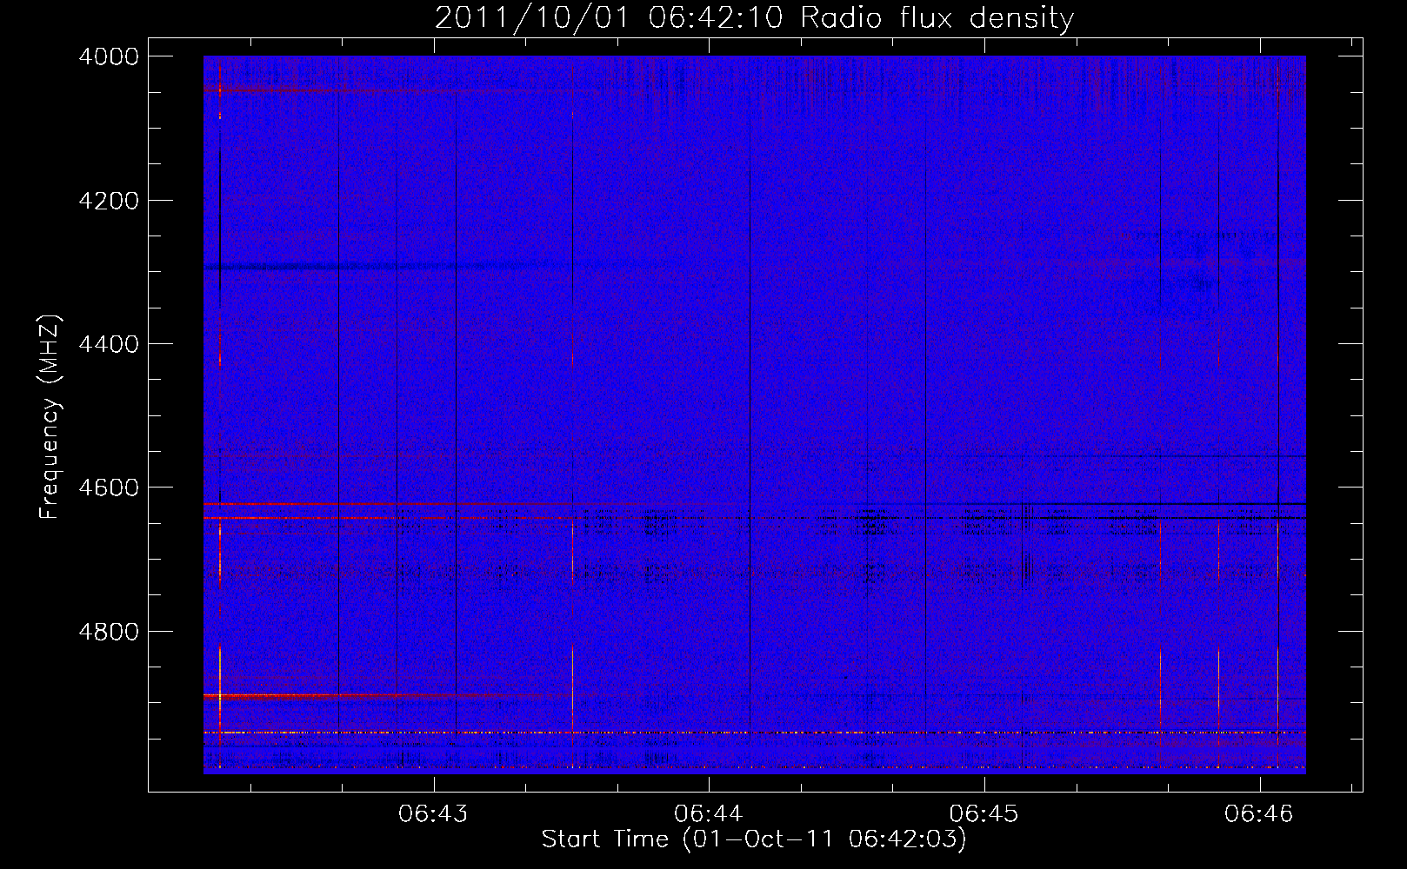Click the 06:46 time tick label
Image resolution: width=1407 pixels, height=869 pixels.
[1259, 814]
